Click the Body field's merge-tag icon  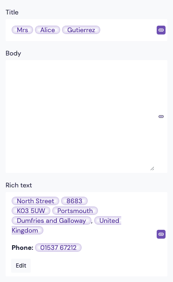(161, 117)
